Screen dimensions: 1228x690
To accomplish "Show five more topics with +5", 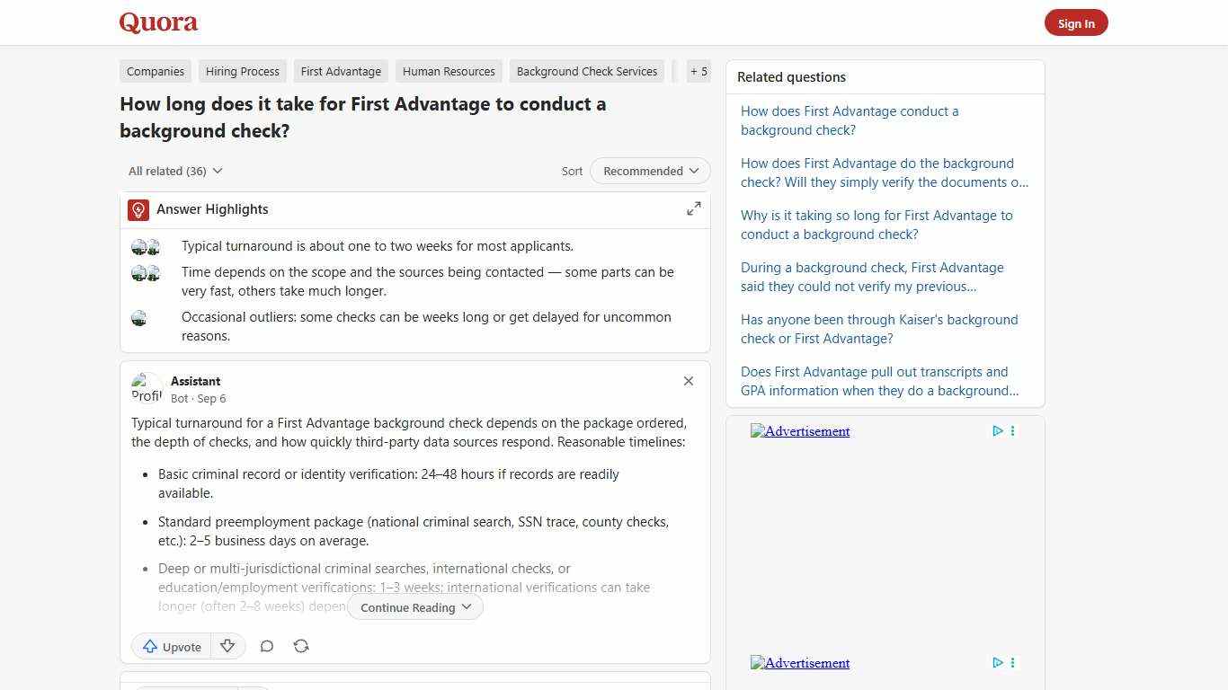I will tap(699, 71).
